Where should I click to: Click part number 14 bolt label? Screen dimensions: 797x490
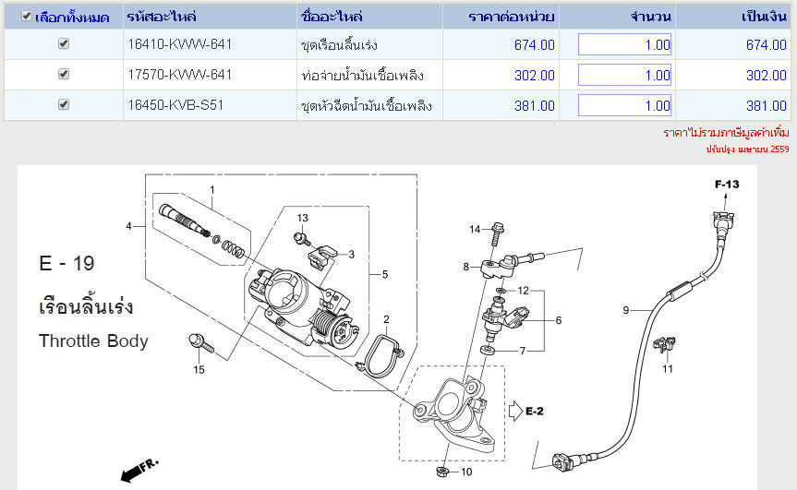point(475,229)
